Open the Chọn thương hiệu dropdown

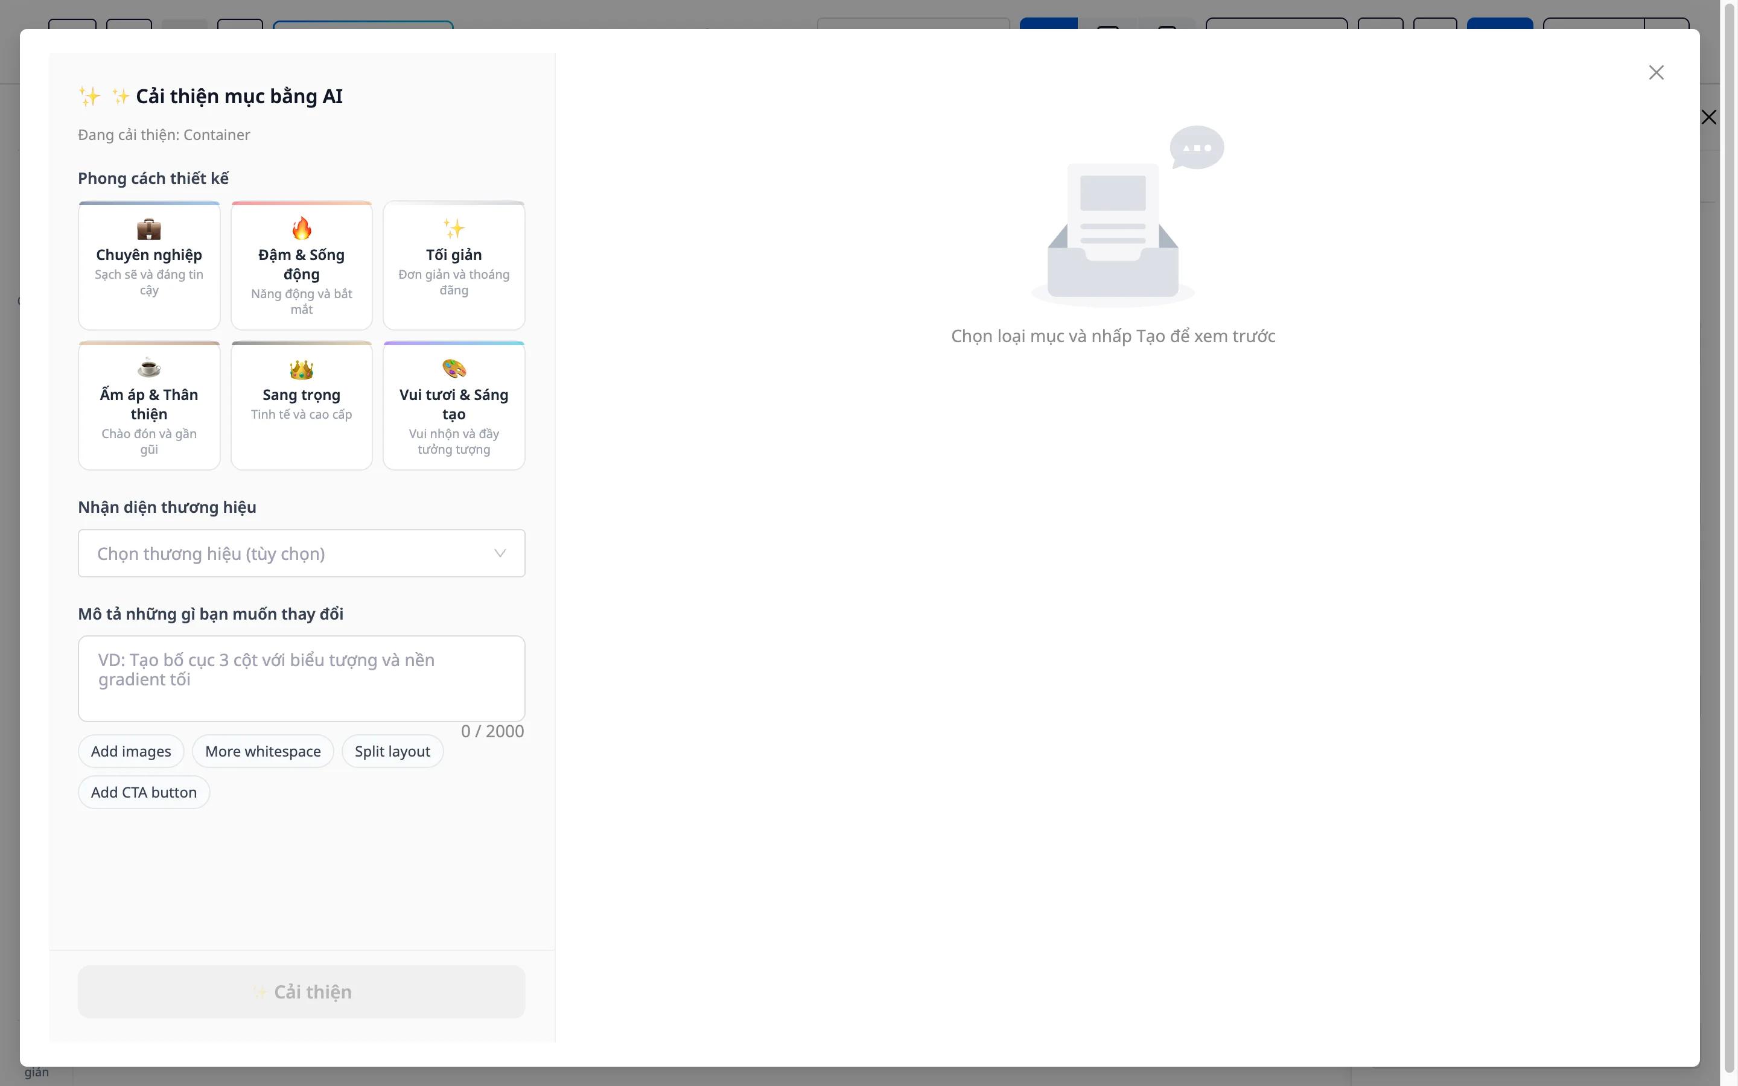pos(302,553)
